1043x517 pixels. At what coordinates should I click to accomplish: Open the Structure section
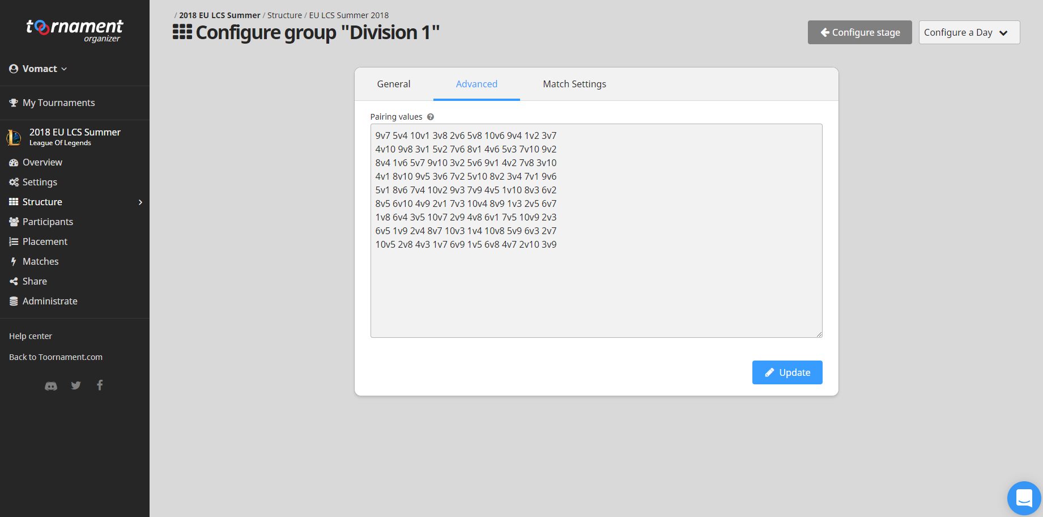click(x=42, y=202)
